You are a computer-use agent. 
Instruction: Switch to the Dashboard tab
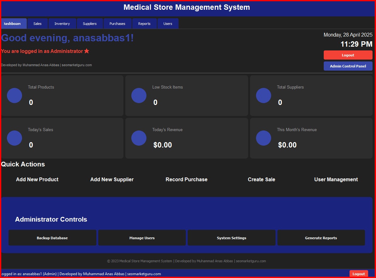pyautogui.click(x=14, y=24)
